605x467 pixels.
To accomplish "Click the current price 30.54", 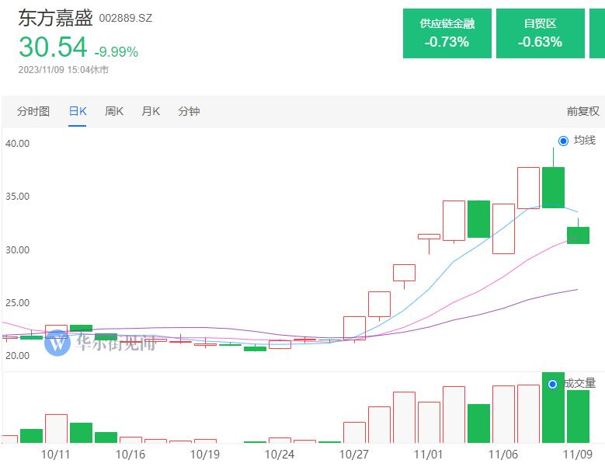I will click(54, 47).
